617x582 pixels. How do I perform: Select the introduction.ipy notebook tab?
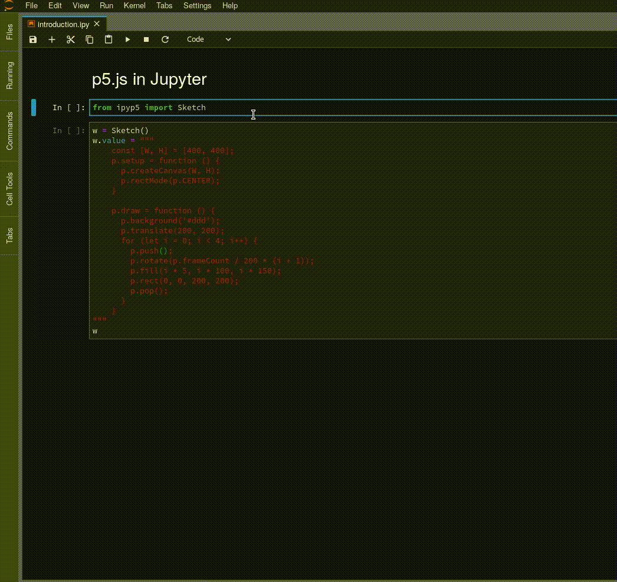pyautogui.click(x=63, y=24)
